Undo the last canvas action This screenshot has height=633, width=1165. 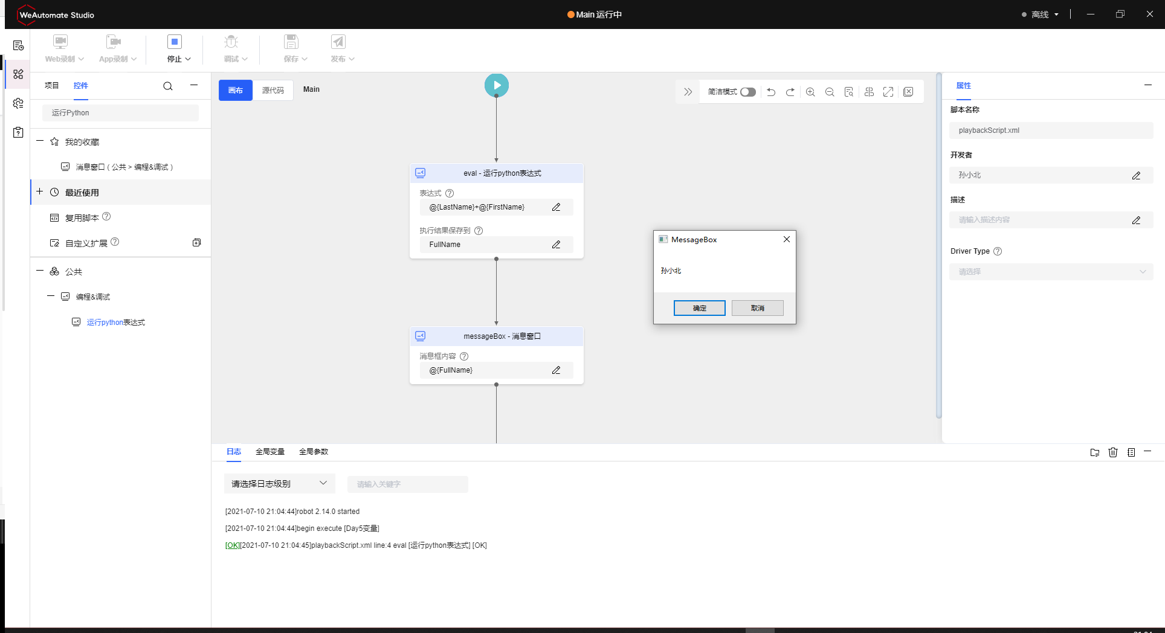[771, 92]
